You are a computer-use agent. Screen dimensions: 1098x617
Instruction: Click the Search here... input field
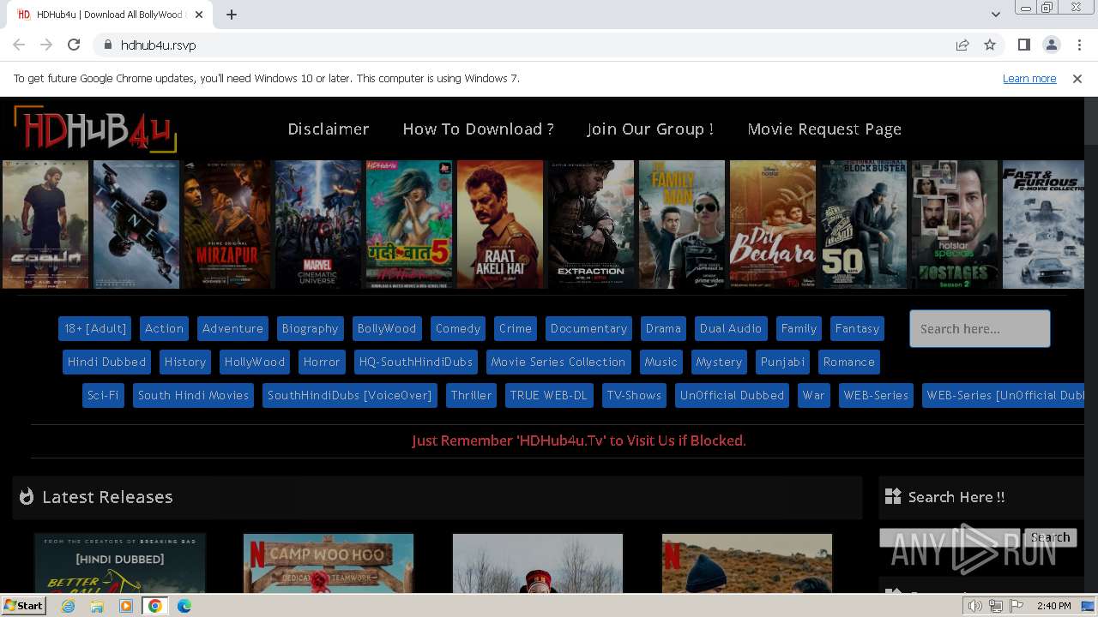(980, 328)
